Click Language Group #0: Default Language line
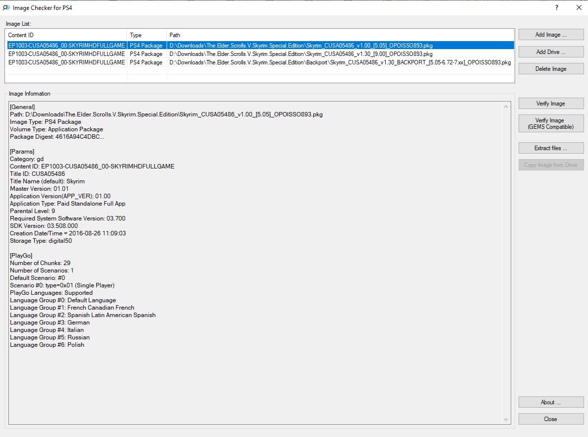Image resolution: width=588 pixels, height=437 pixels. point(63,300)
